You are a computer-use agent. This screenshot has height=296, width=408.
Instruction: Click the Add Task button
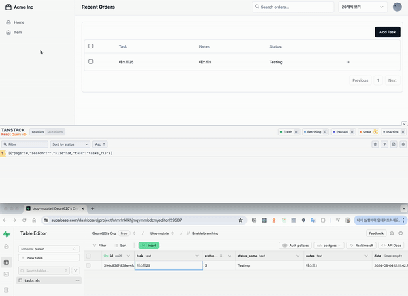388,32
